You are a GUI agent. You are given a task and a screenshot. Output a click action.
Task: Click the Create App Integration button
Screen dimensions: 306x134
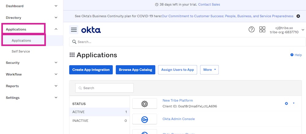tap(91, 70)
